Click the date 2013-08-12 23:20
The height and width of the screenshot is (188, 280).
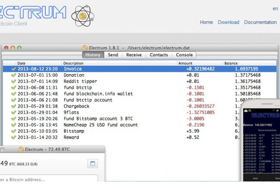(x=38, y=69)
